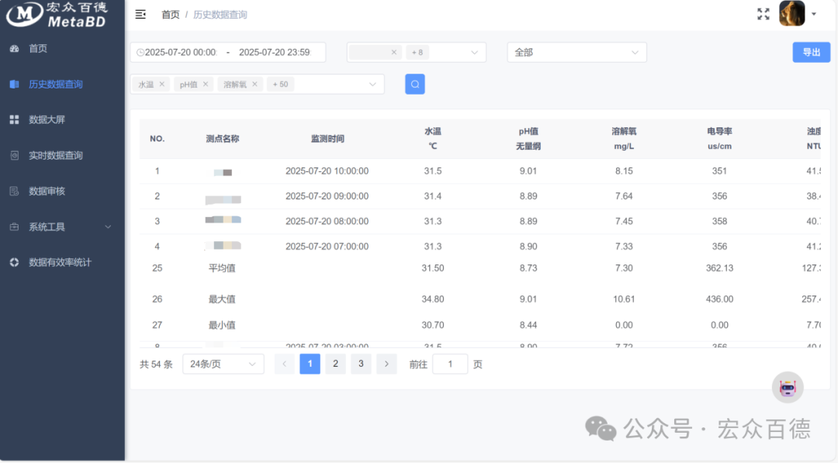This screenshot has height=463, width=838.
Task: Open 数据大屏 from the sidebar
Action: (12, 119)
